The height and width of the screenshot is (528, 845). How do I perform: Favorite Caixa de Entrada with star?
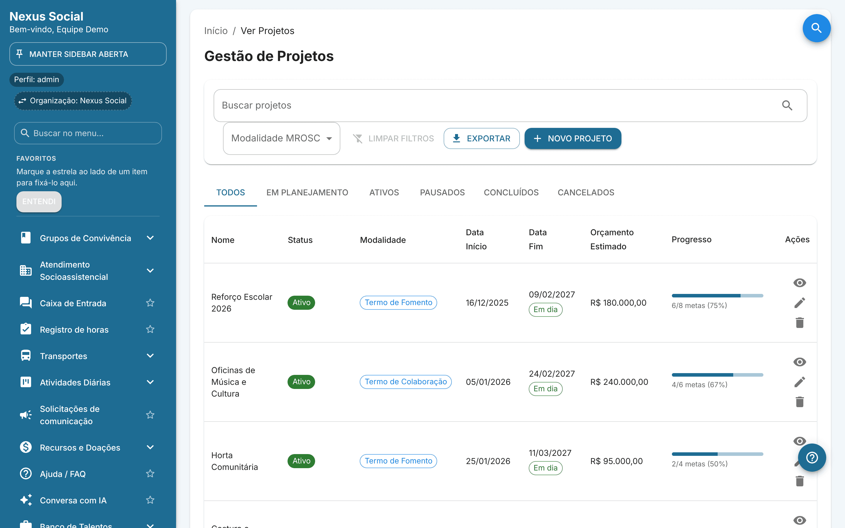pyautogui.click(x=150, y=303)
